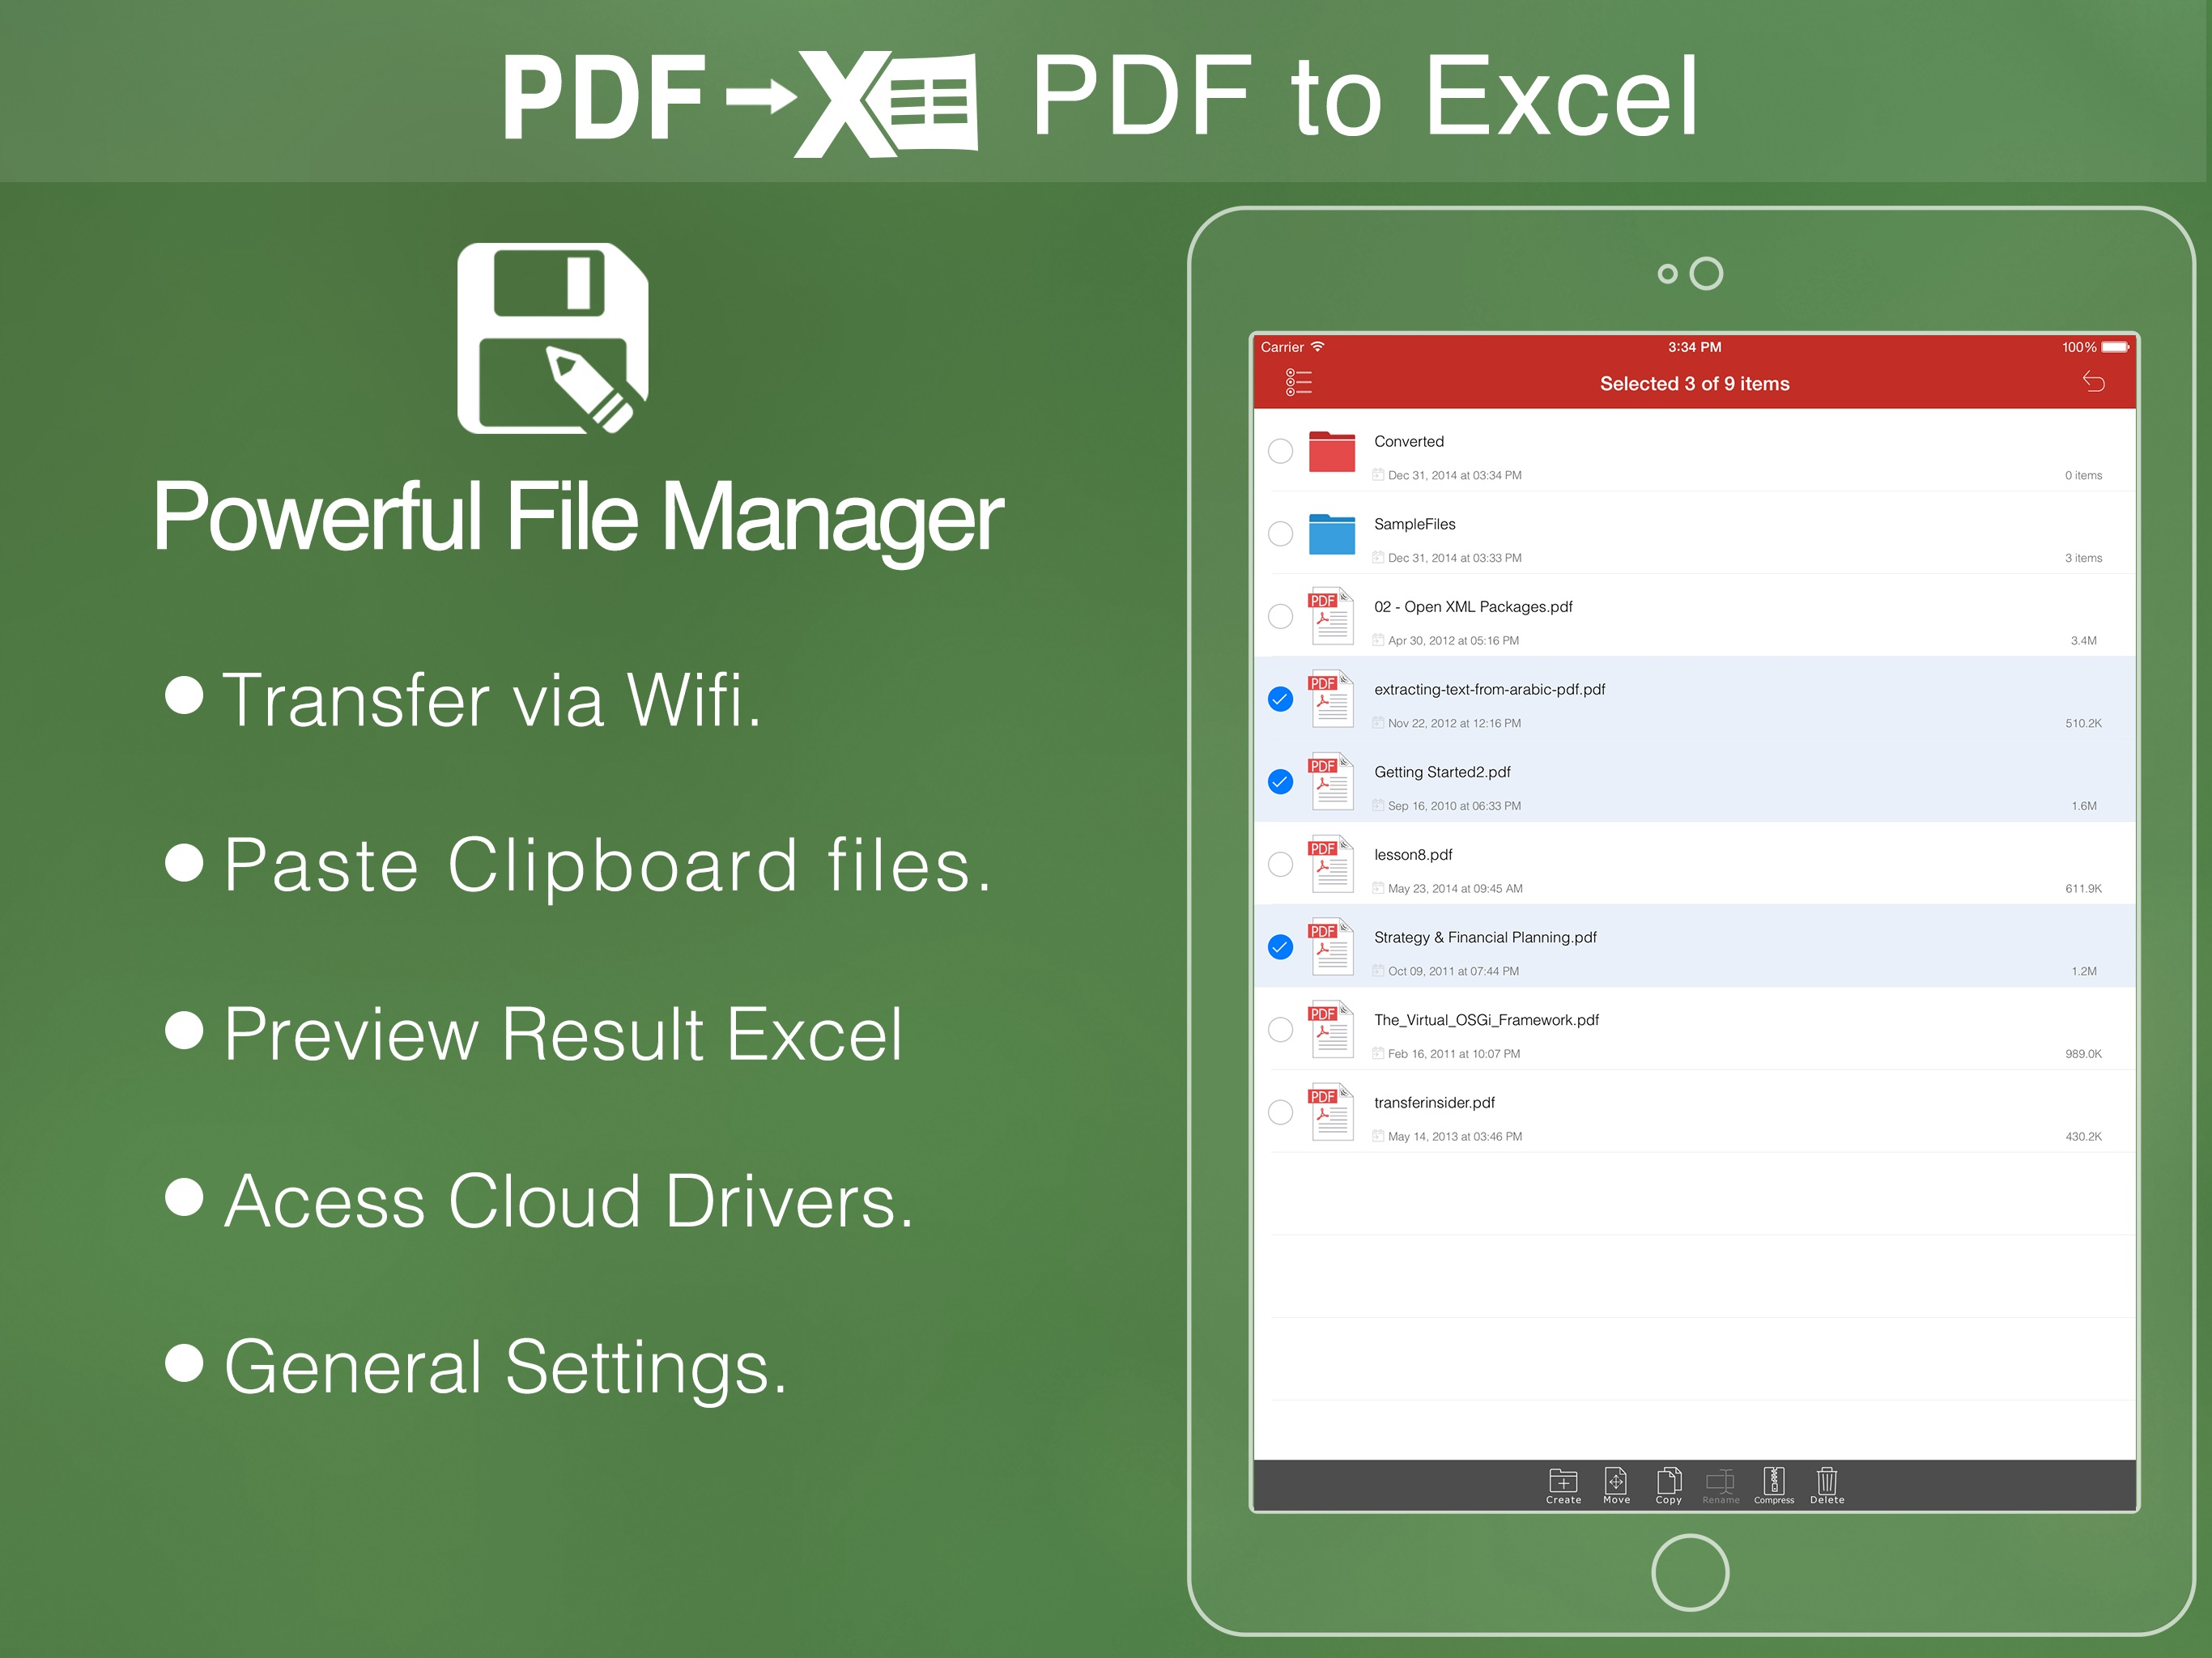Select the SampleFiles folder checkbox

pos(1280,534)
